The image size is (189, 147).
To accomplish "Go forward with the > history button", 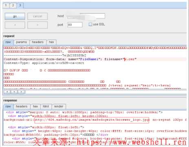I will tap(37, 25).
